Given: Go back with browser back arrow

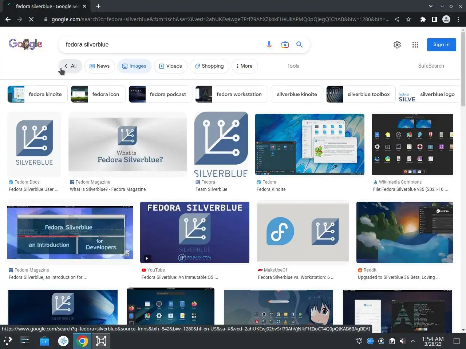Looking at the screenshot, I should (8, 19).
